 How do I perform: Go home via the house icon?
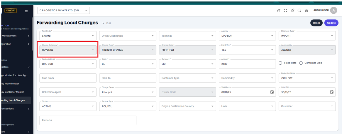(x=306, y=10)
